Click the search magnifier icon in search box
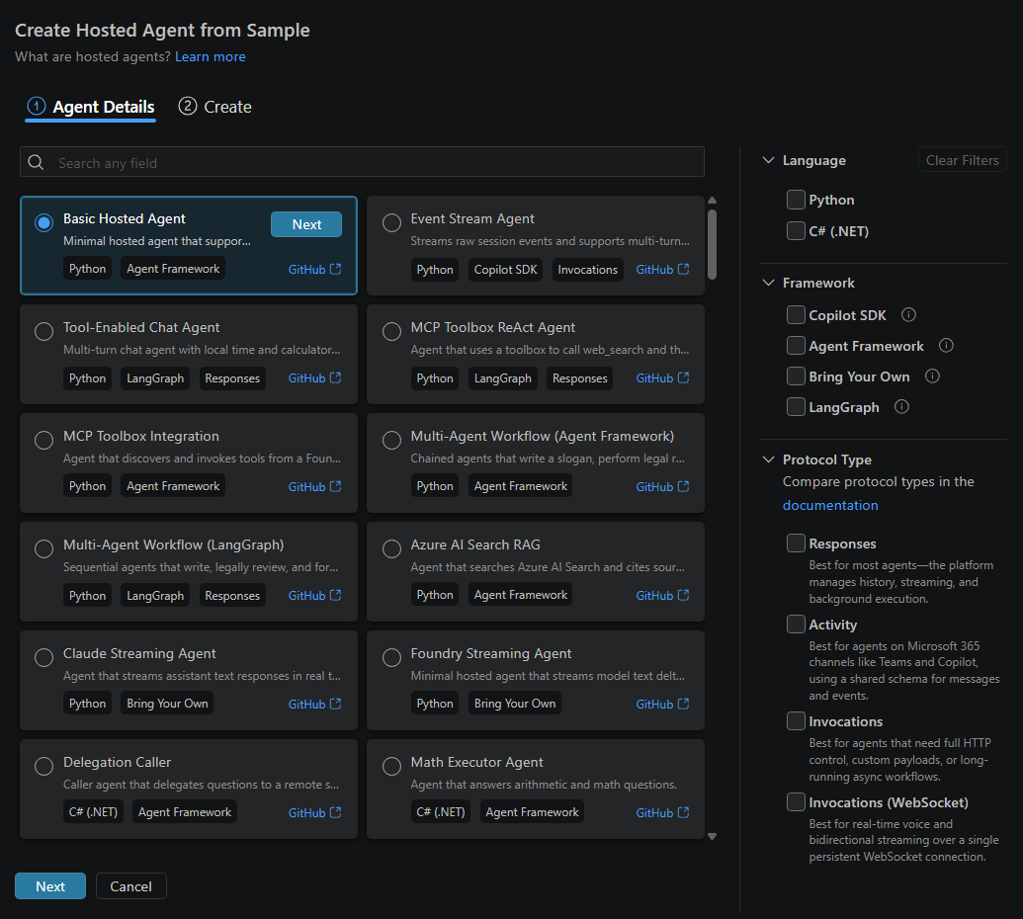 pos(37,162)
